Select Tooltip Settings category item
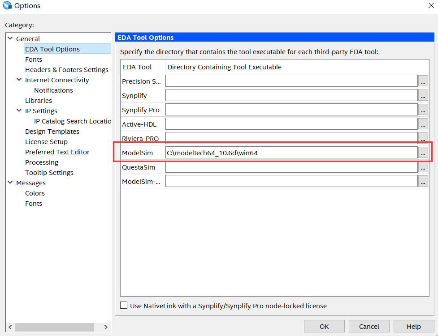This screenshot has height=336, width=438. [49, 173]
